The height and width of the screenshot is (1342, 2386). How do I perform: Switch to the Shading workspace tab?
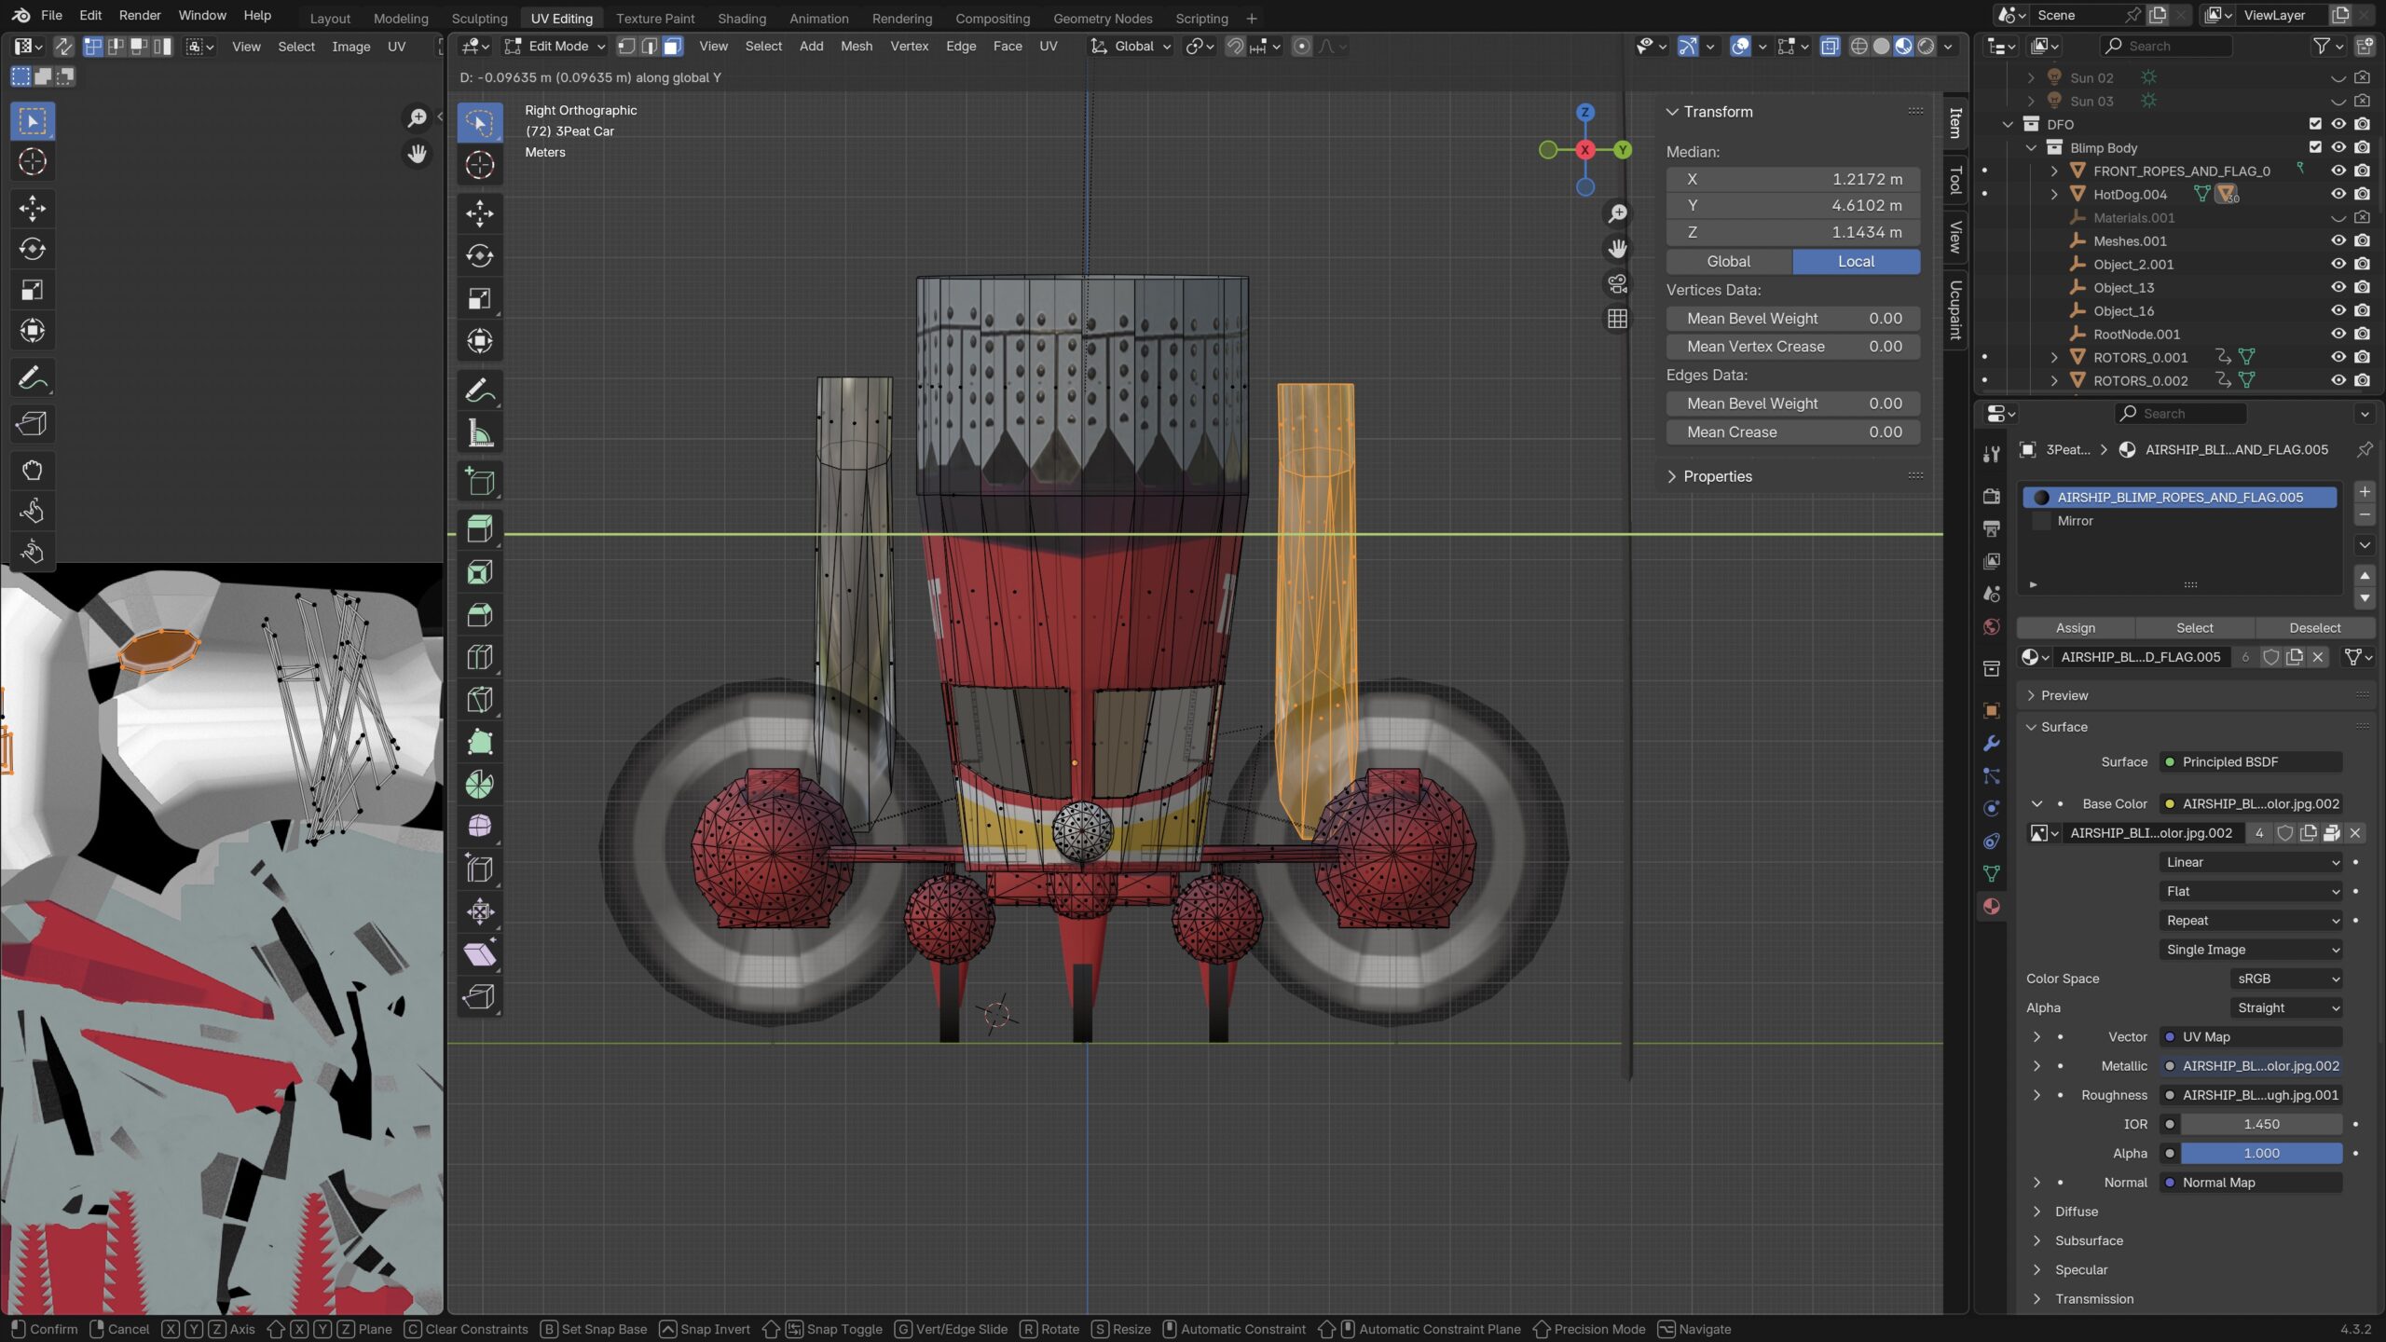coord(741,18)
